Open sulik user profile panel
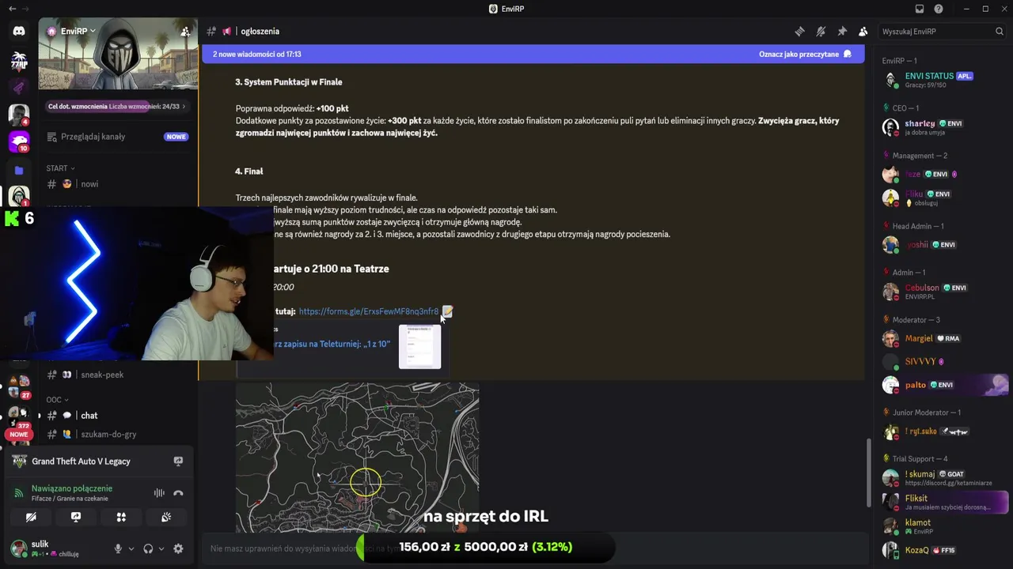The height and width of the screenshot is (569, 1013). (55, 548)
